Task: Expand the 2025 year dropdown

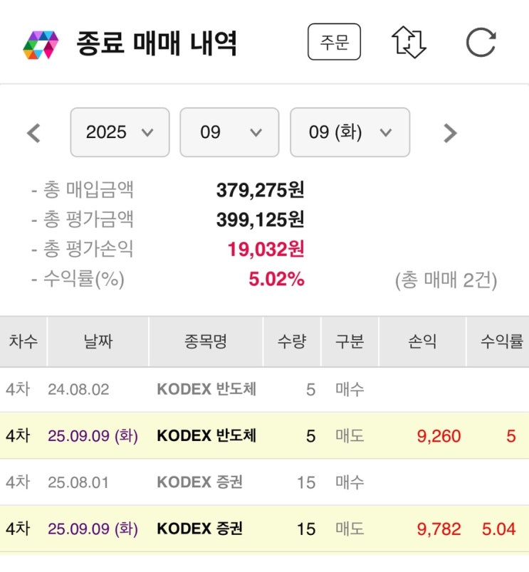Action: pos(120,132)
